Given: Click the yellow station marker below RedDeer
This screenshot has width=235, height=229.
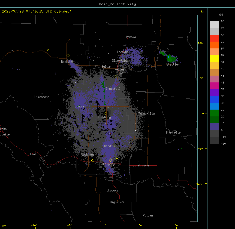Looking at the screenshot, I should point(116,76).
